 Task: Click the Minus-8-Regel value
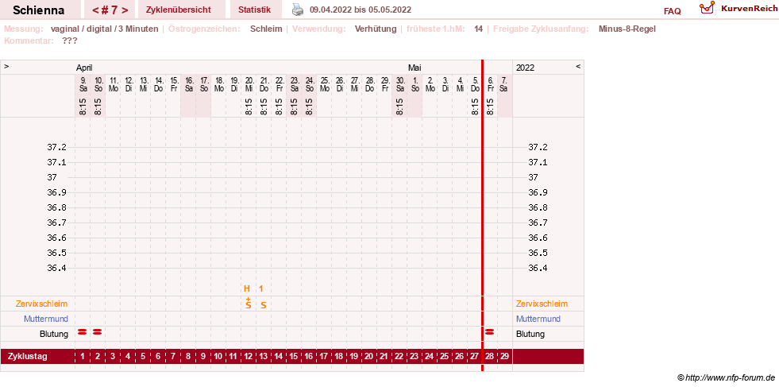coord(627,29)
